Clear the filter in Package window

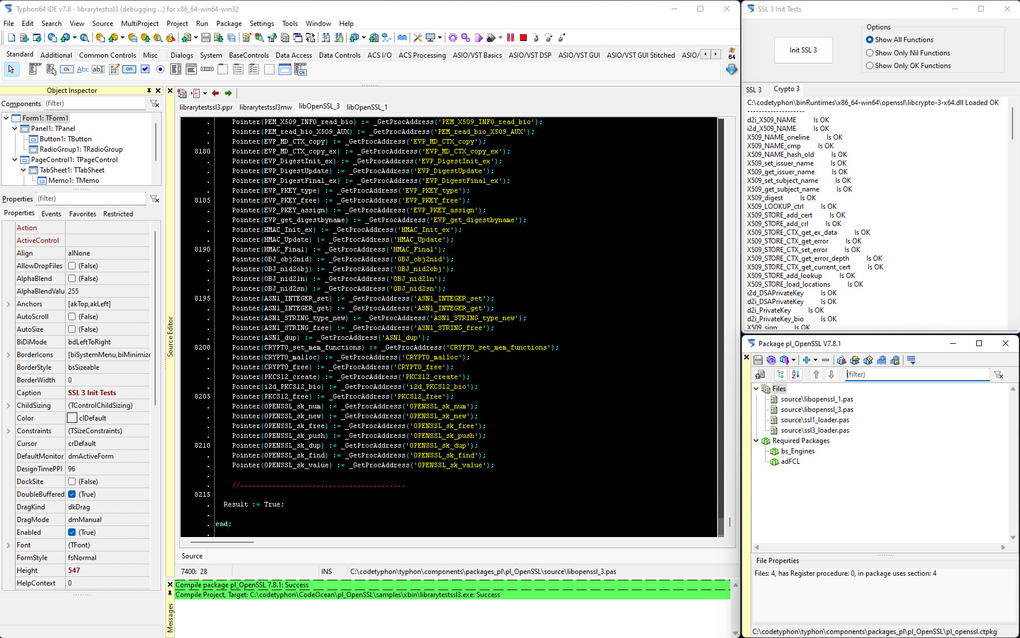[x=999, y=375]
